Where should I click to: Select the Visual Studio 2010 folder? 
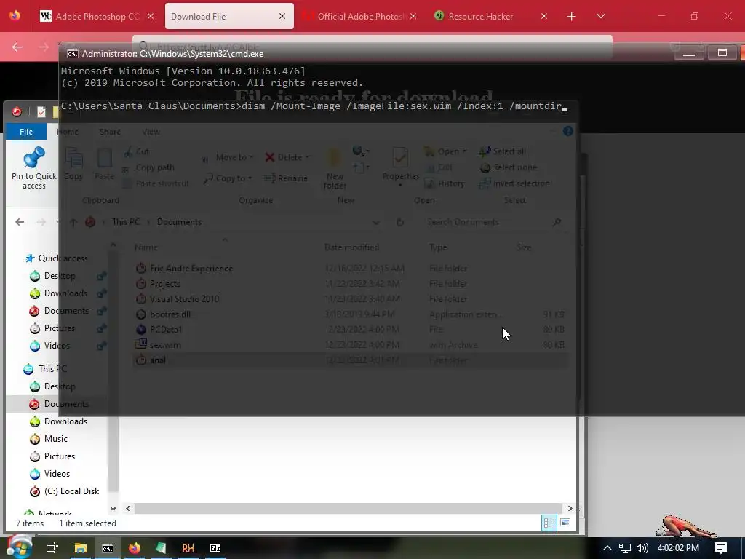click(x=184, y=299)
